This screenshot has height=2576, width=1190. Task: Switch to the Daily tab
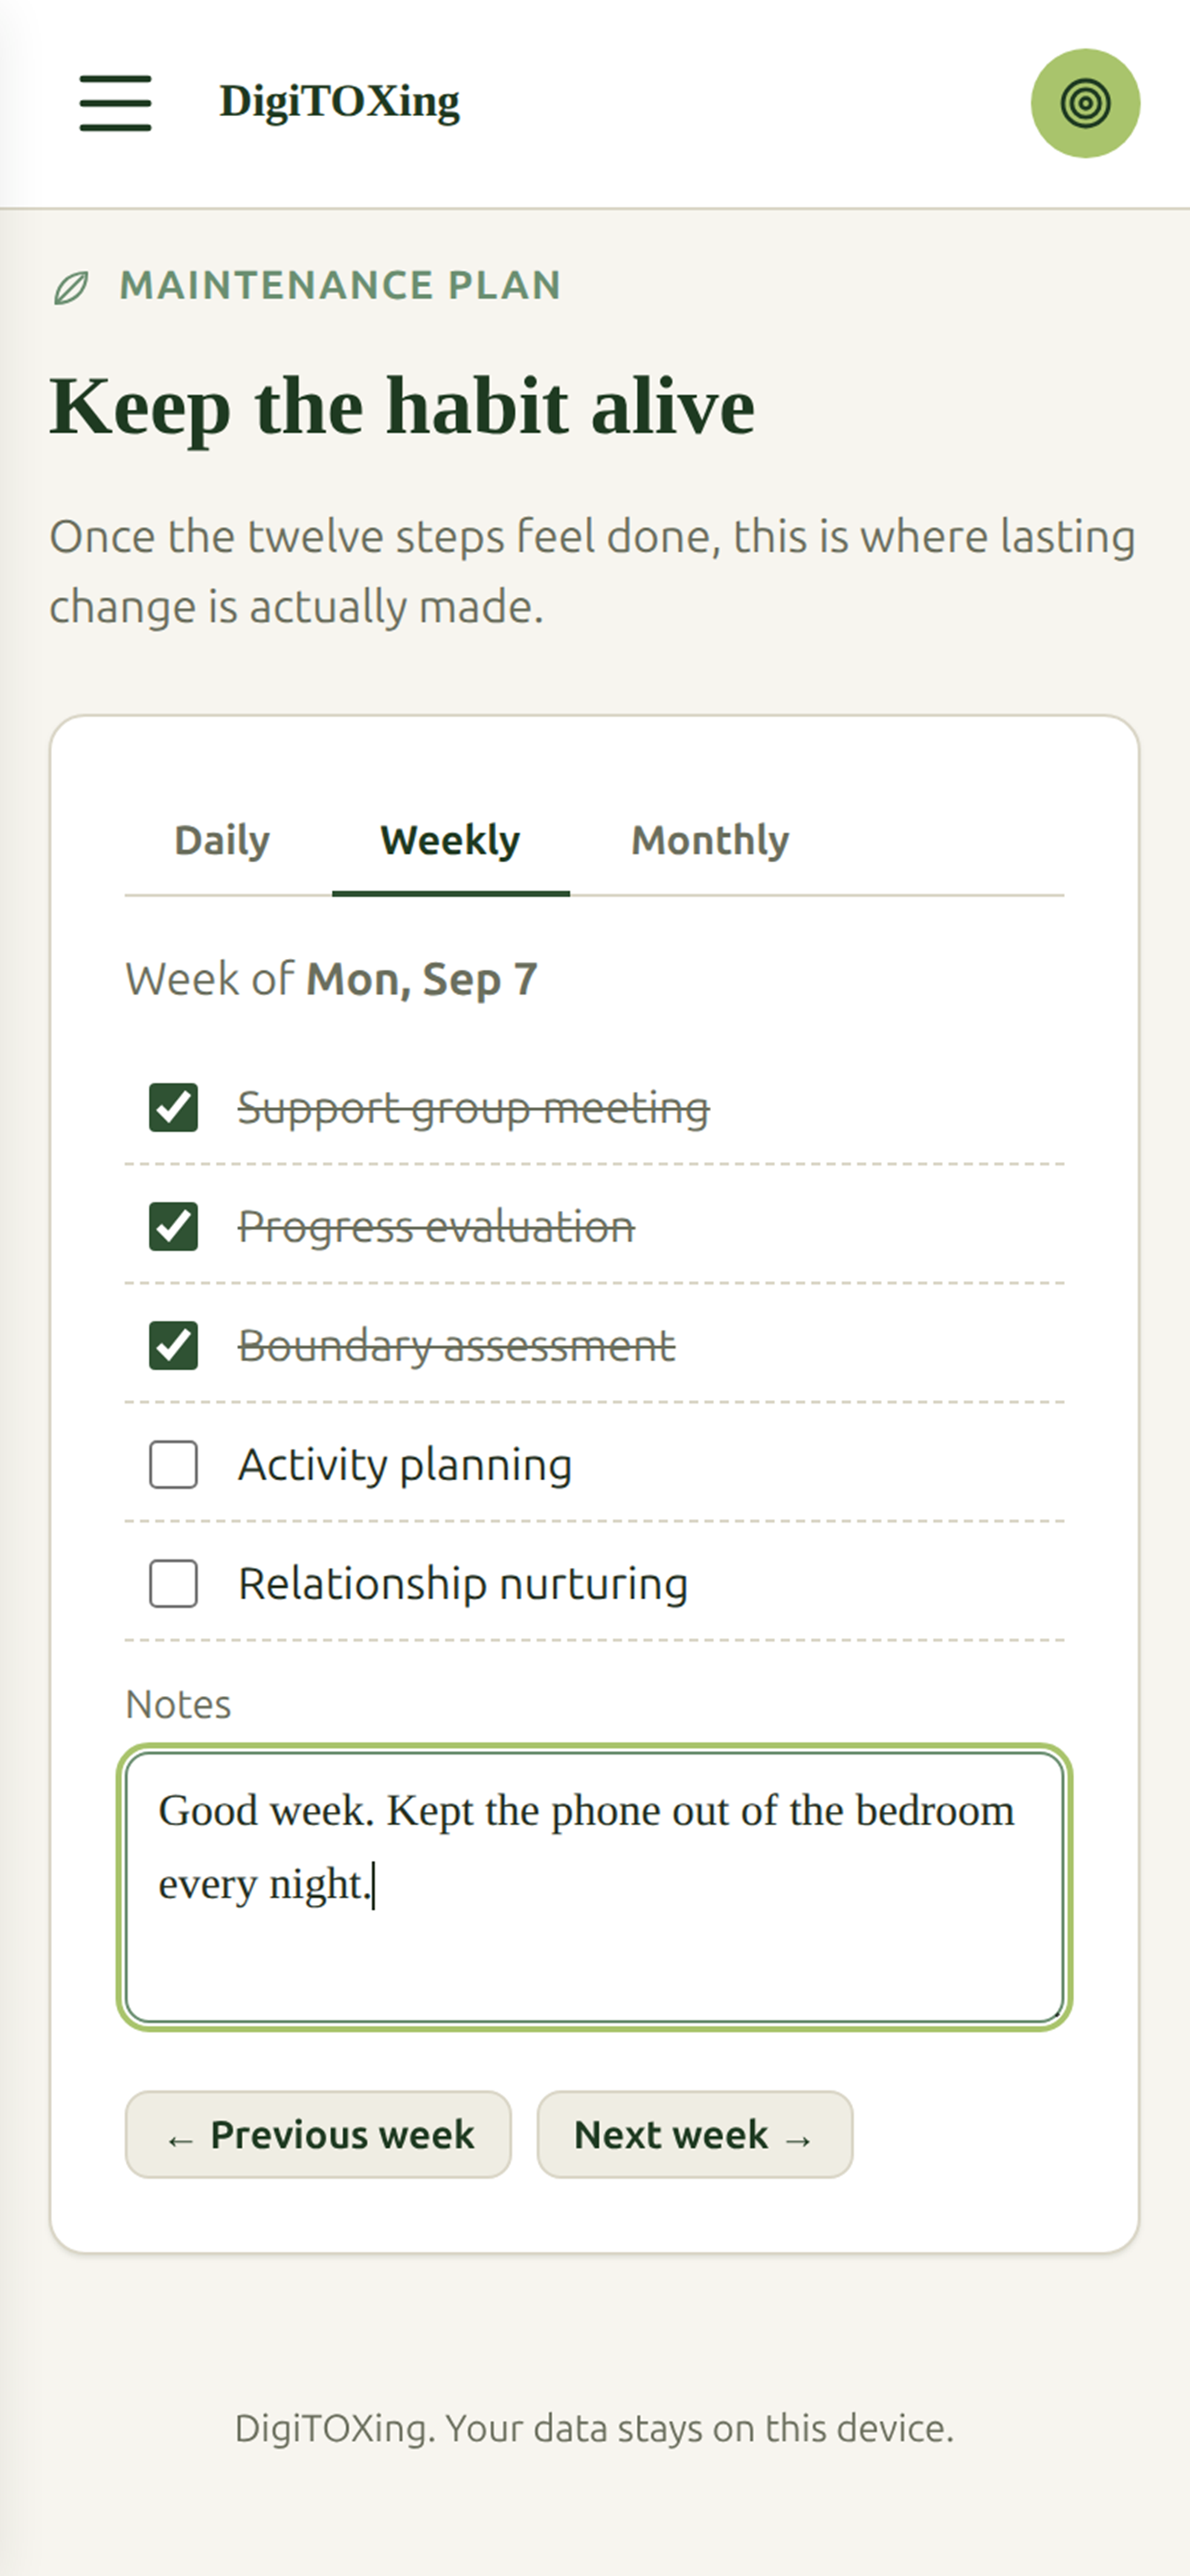pyautogui.click(x=222, y=841)
